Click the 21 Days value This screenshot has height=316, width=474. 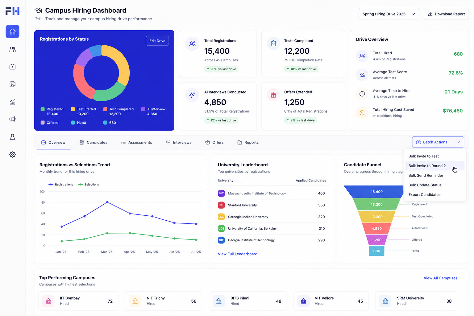pyautogui.click(x=454, y=92)
